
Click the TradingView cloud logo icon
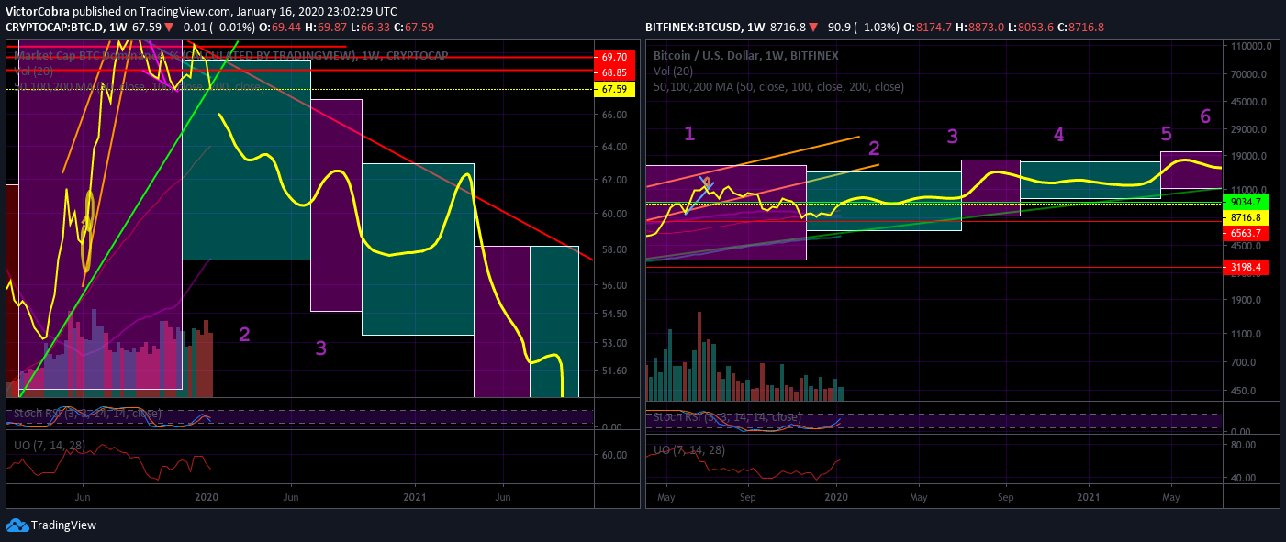click(x=17, y=525)
